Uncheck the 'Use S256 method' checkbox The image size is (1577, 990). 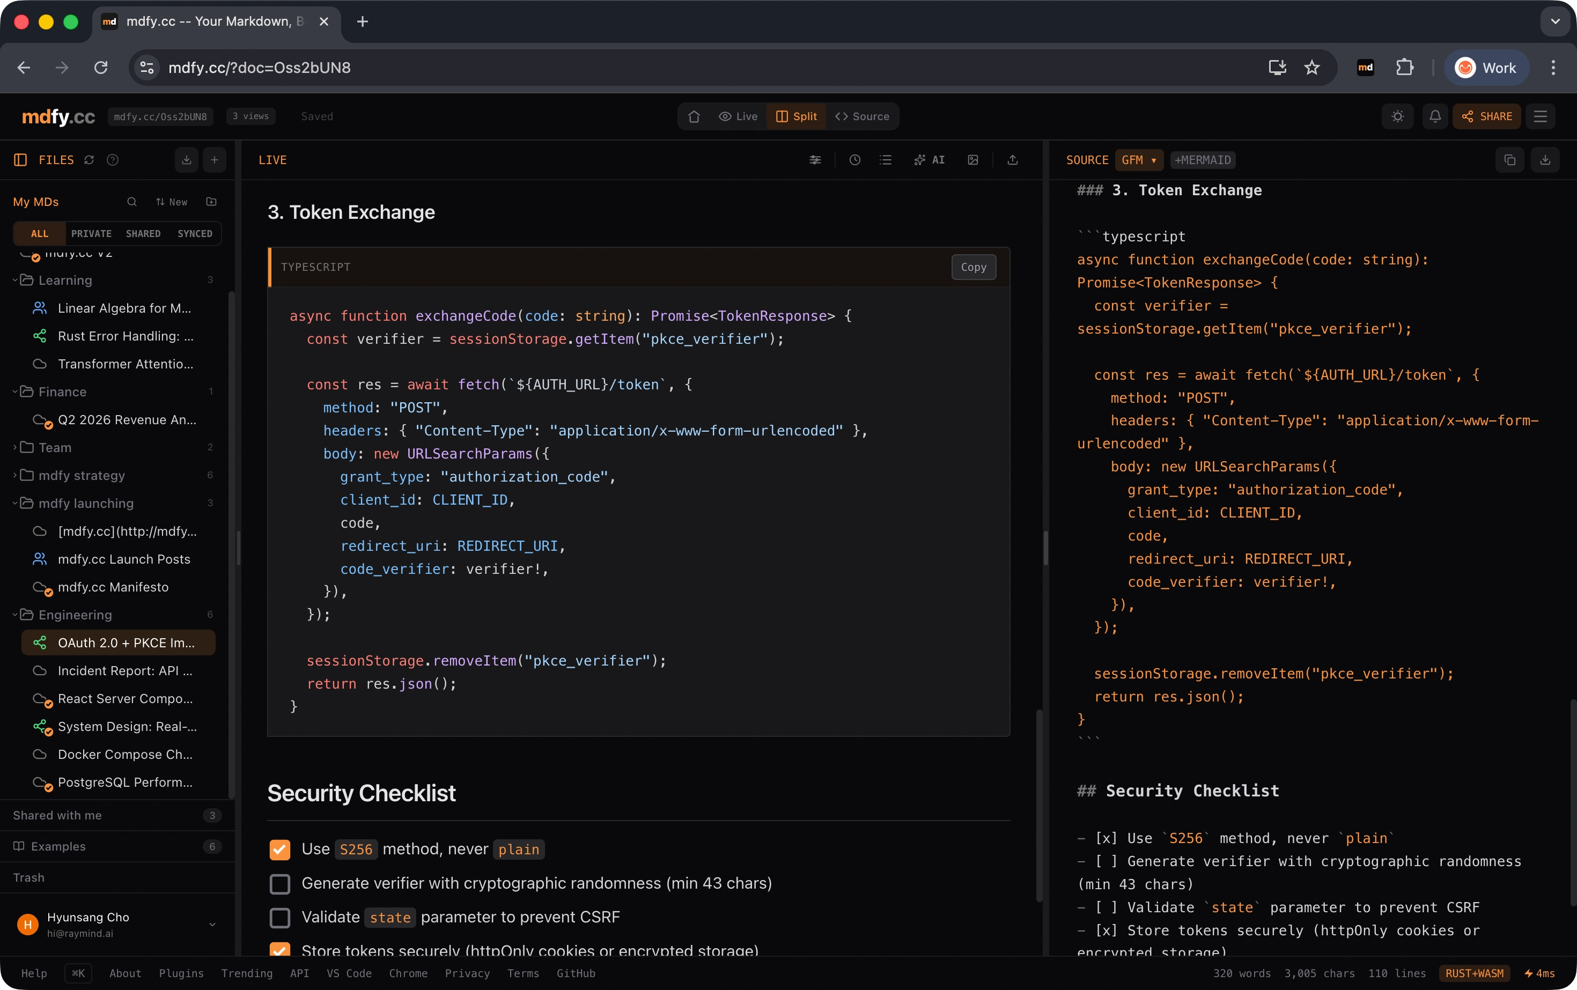click(279, 849)
